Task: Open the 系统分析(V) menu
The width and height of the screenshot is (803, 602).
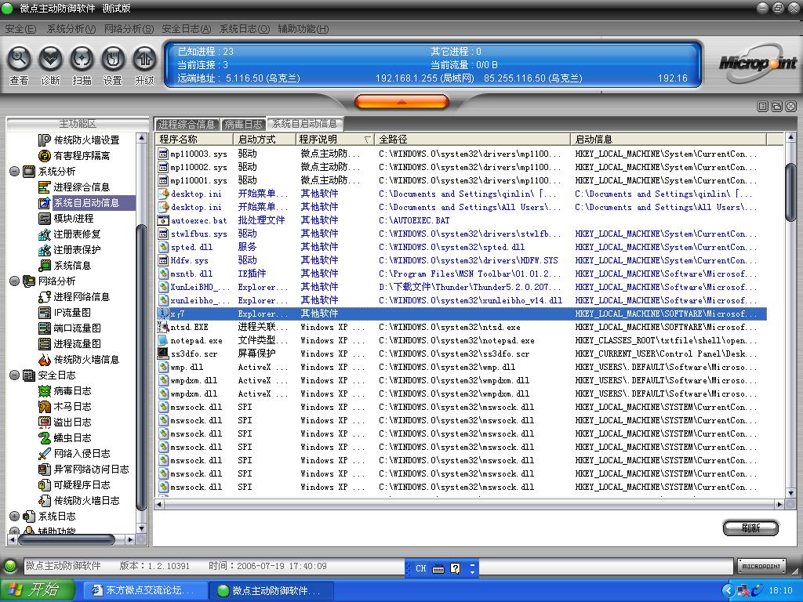Action: tap(71, 29)
